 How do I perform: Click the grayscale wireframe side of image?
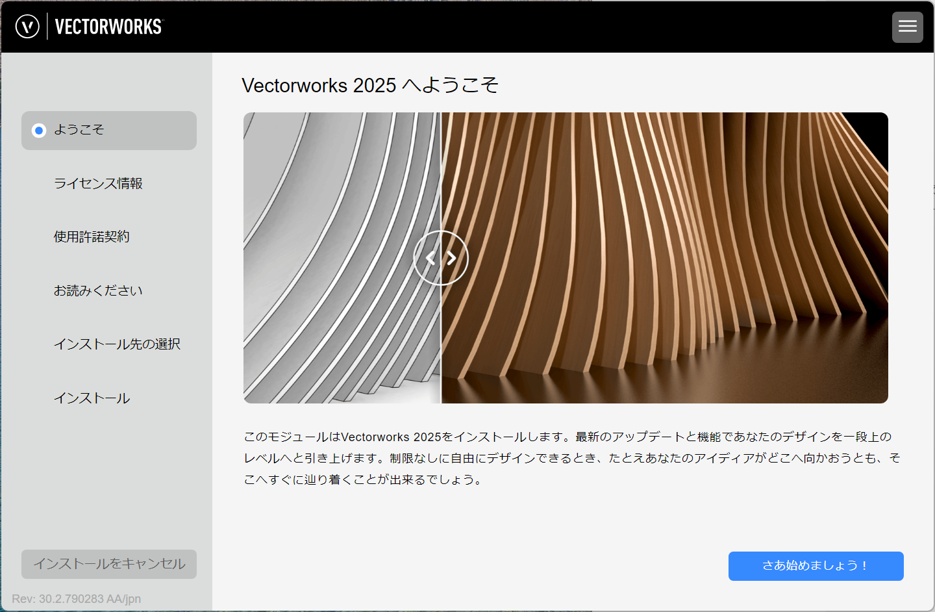(342, 258)
